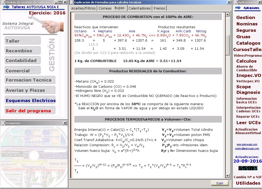Viewport: 262px width, 189px height.
Task: Close the Aplicaciones window
Action: click(x=260, y=2)
